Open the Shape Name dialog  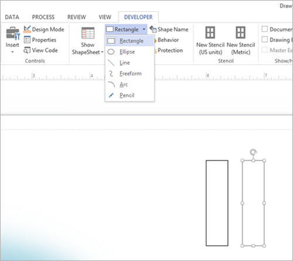pyautogui.click(x=169, y=29)
